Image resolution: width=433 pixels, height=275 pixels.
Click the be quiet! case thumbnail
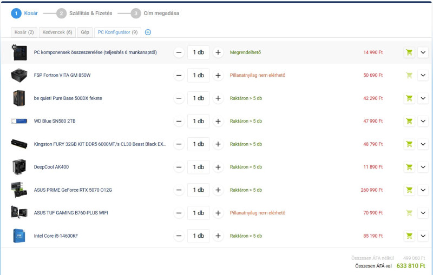pyautogui.click(x=19, y=98)
